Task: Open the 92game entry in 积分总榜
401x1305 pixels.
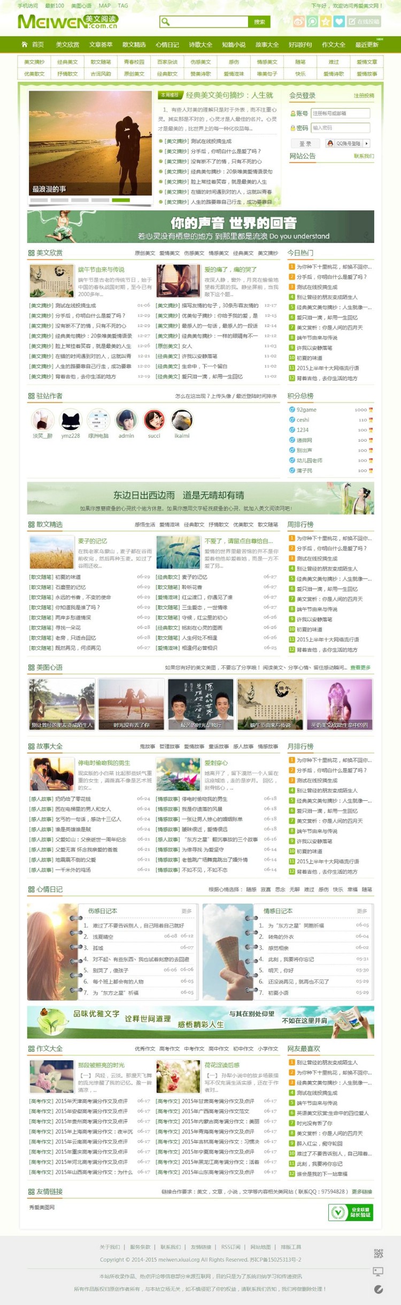Action: [306, 409]
